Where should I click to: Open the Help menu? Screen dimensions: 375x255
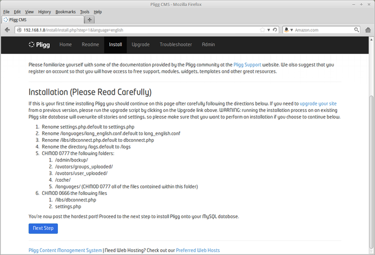click(x=98, y=12)
